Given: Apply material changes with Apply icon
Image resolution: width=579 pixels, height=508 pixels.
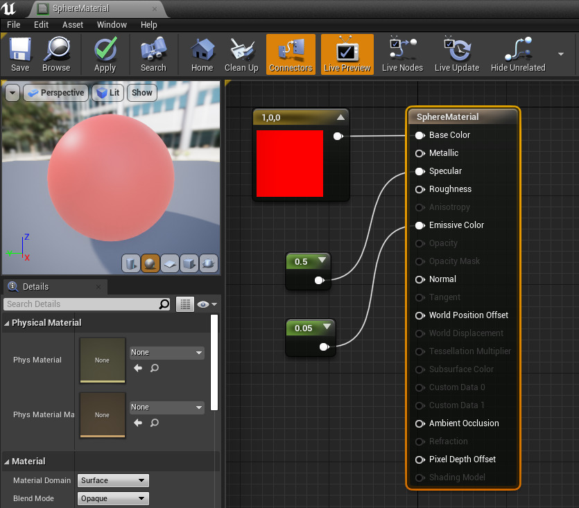Looking at the screenshot, I should [x=105, y=54].
